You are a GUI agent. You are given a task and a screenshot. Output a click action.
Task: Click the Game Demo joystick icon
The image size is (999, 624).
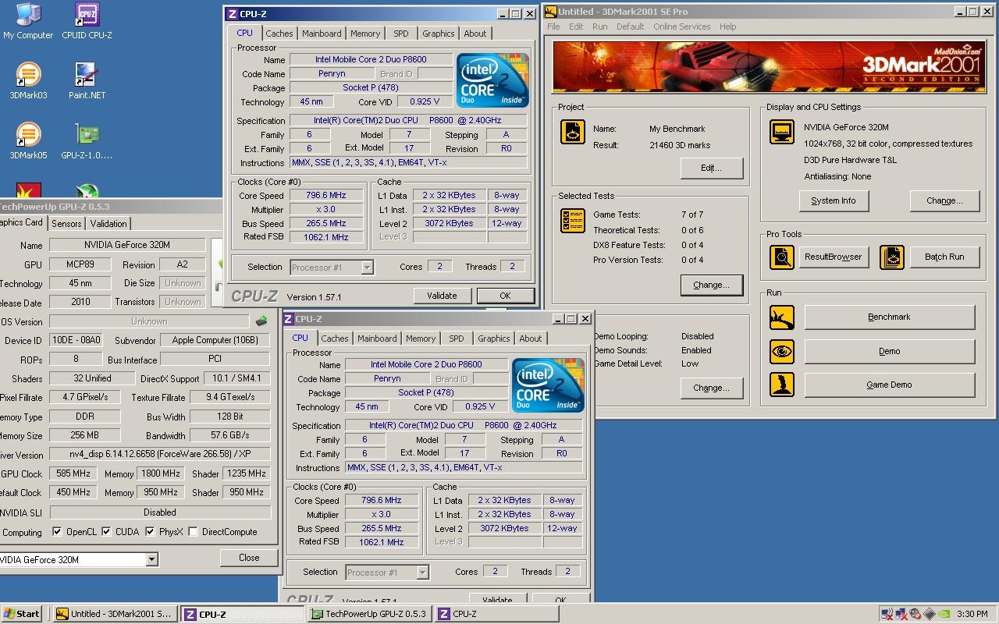tap(781, 385)
